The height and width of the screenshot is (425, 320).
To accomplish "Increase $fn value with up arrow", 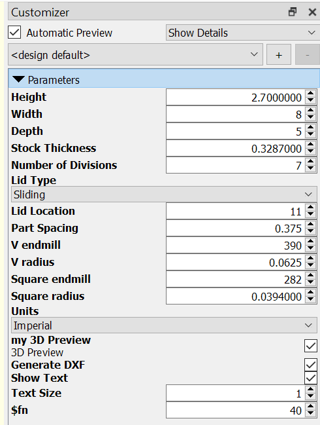I will point(311,406).
